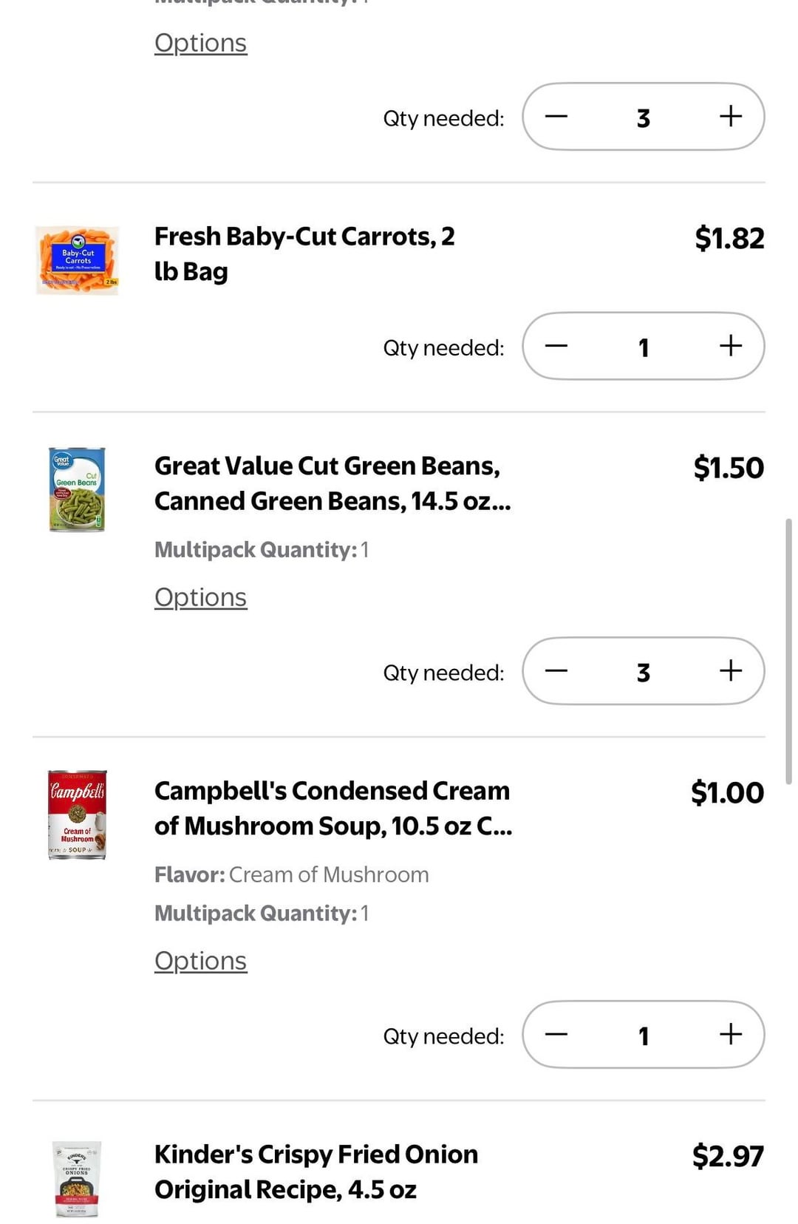Open Fresh Baby-Cut Carrots product title
The height and width of the screenshot is (1224, 798).
(304, 254)
